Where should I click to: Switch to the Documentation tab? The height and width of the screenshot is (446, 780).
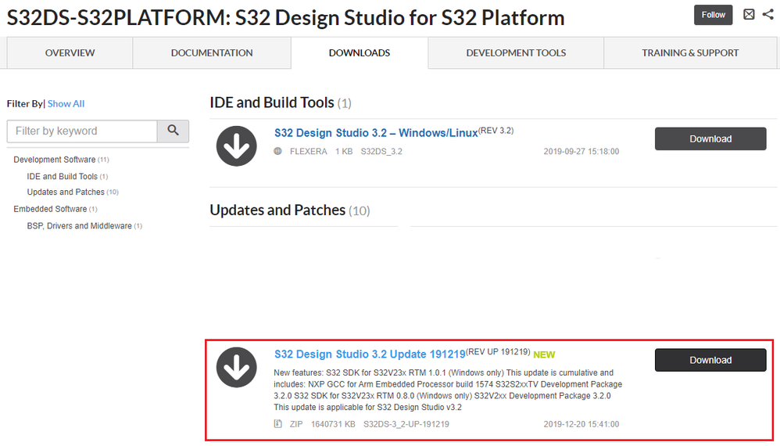click(212, 52)
